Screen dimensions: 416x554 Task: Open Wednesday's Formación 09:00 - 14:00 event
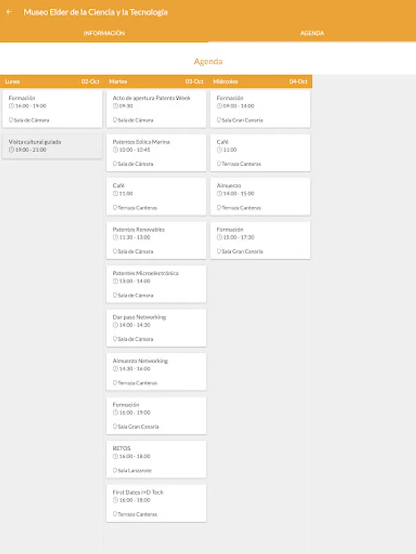coord(260,109)
